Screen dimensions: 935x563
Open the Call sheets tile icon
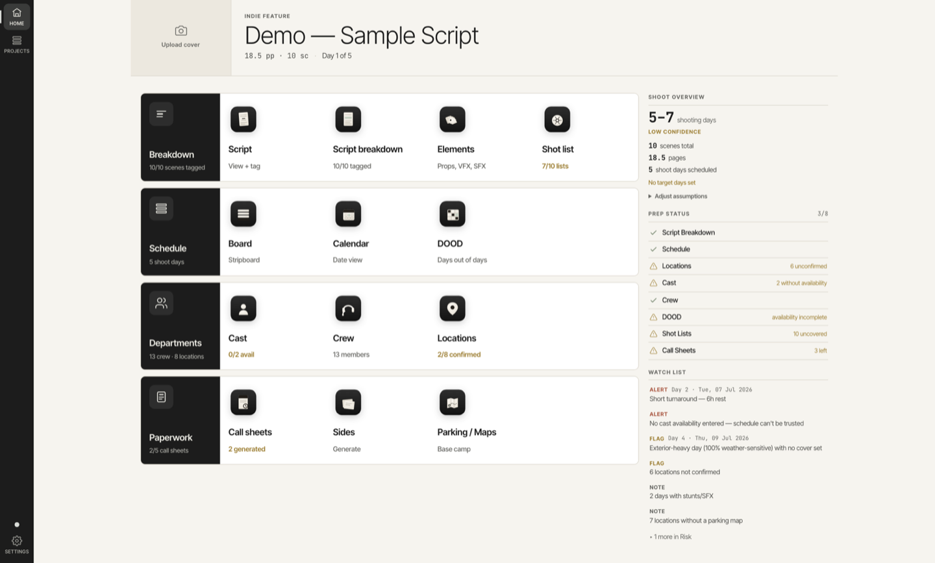pos(243,403)
